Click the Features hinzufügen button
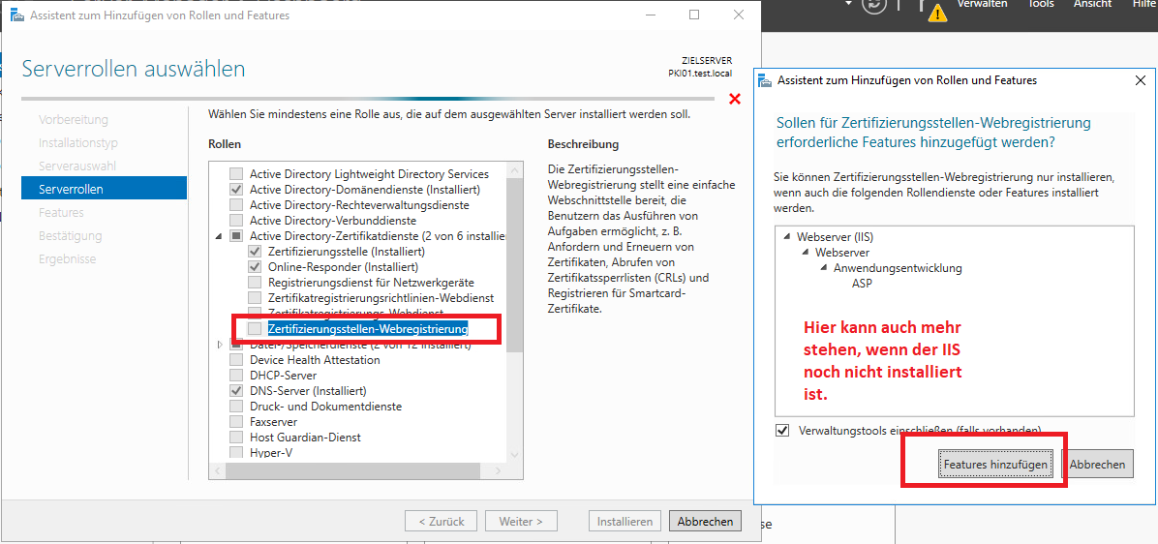 [x=995, y=465]
